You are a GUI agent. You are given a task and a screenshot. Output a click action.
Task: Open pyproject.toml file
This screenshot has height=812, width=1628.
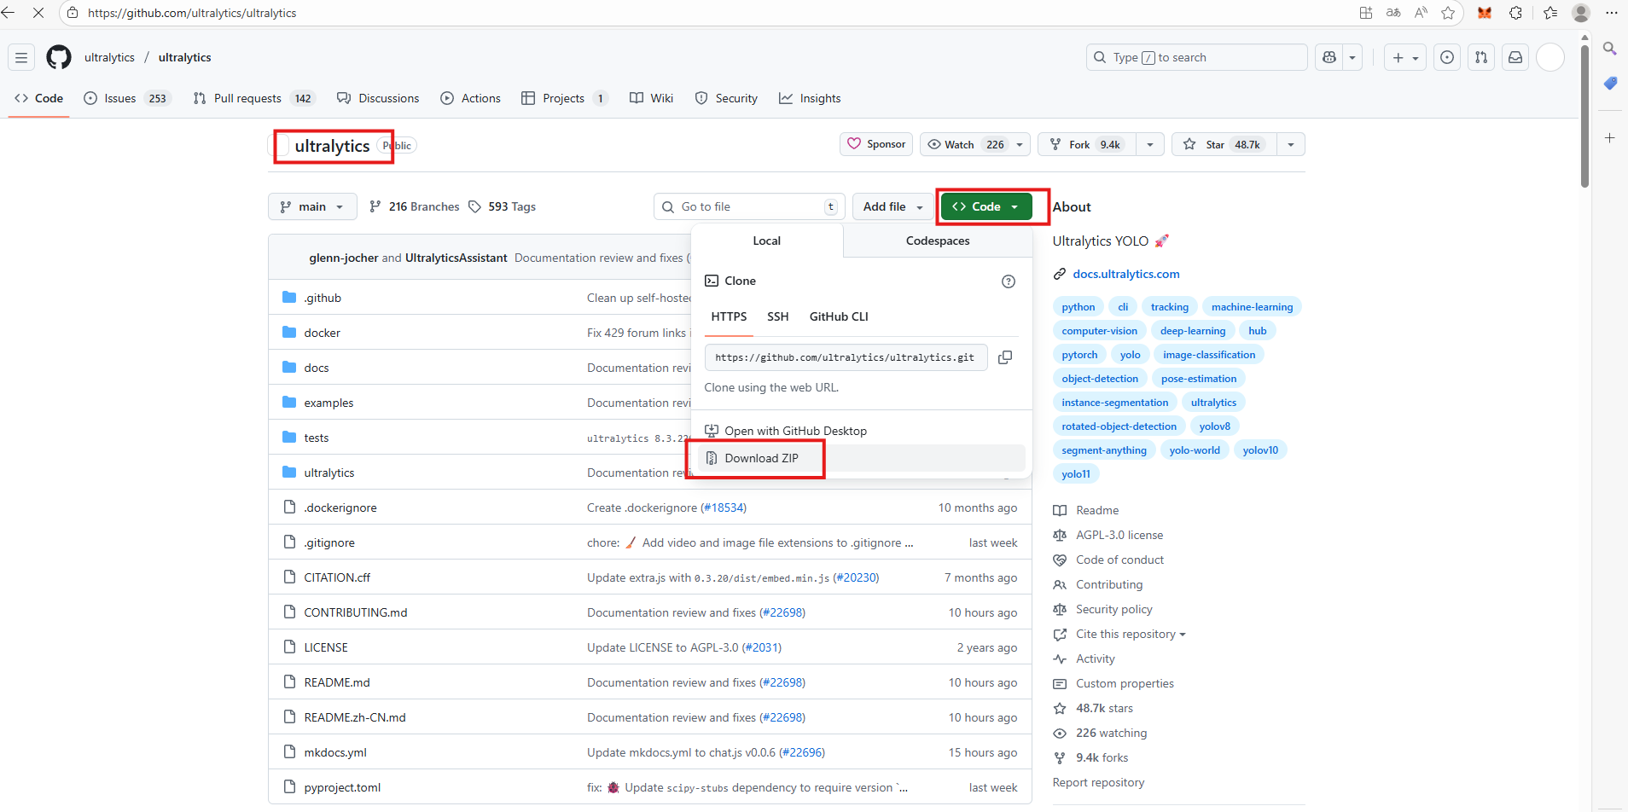[x=342, y=787]
